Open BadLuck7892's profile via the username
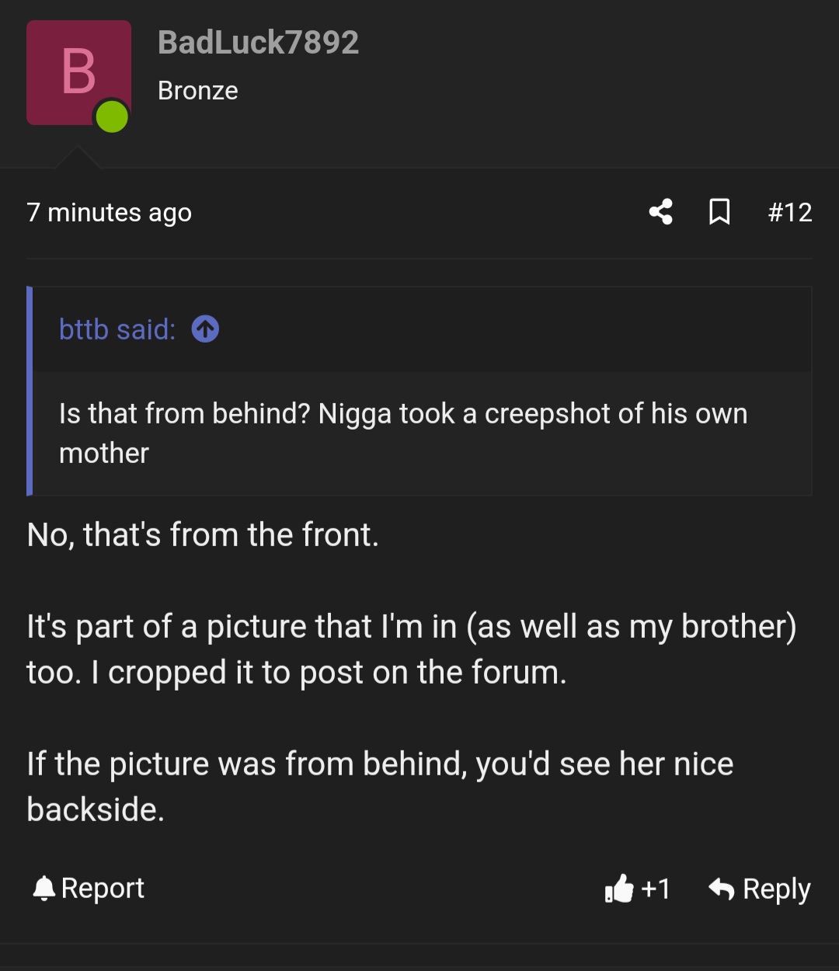The height and width of the screenshot is (971, 839). click(x=258, y=43)
